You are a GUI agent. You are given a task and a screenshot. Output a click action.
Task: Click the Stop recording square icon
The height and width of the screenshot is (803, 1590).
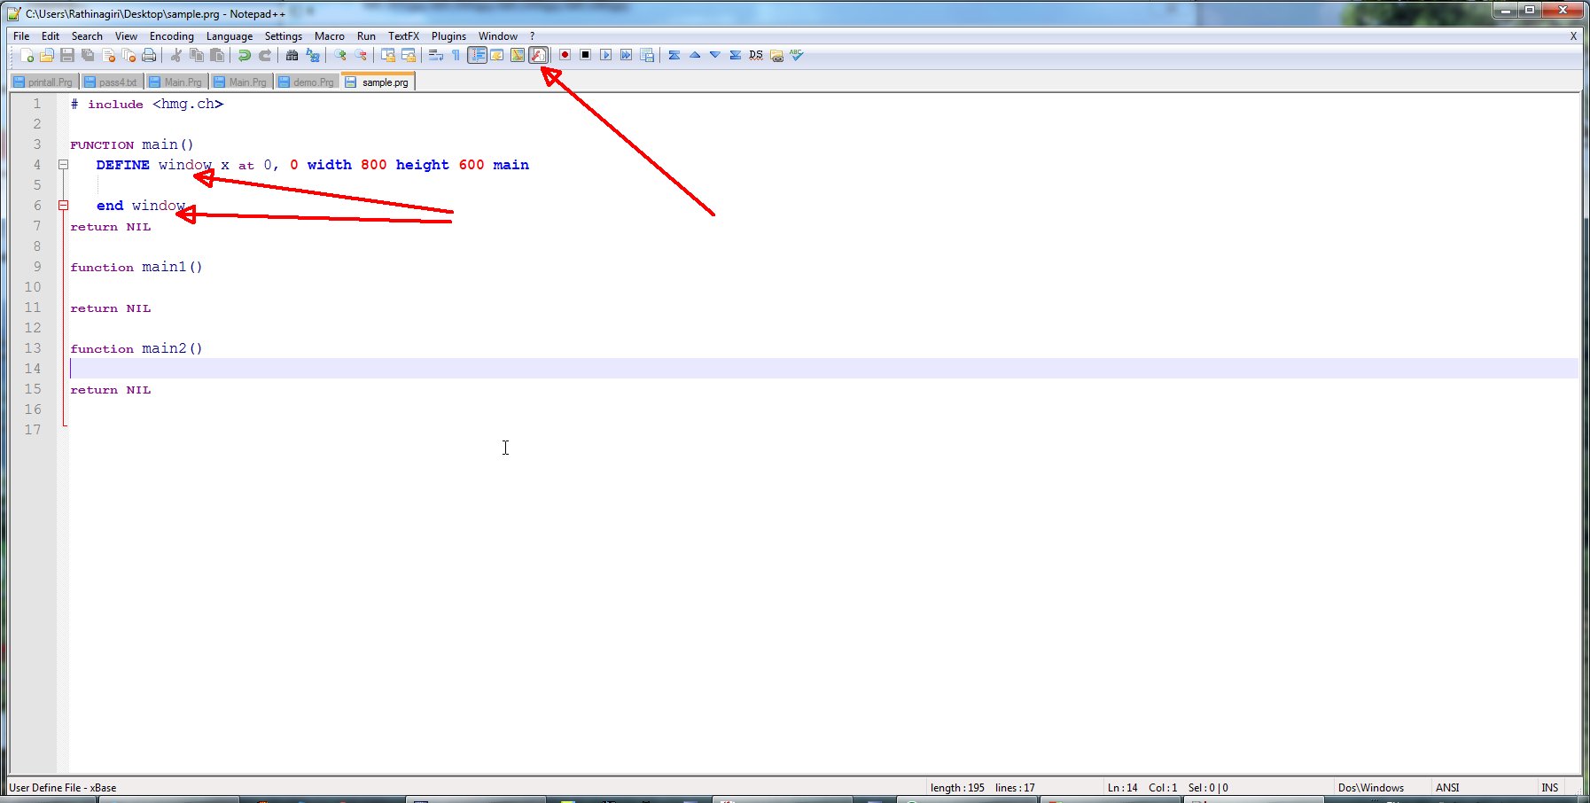585,55
